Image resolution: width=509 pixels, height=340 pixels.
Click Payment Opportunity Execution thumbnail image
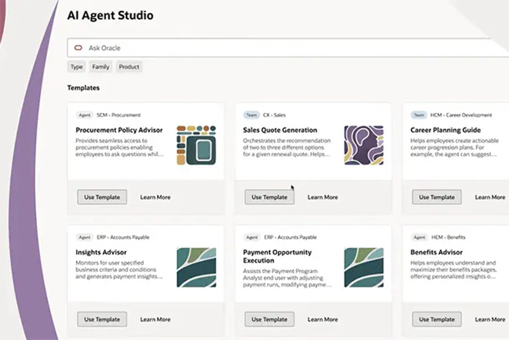364,267
